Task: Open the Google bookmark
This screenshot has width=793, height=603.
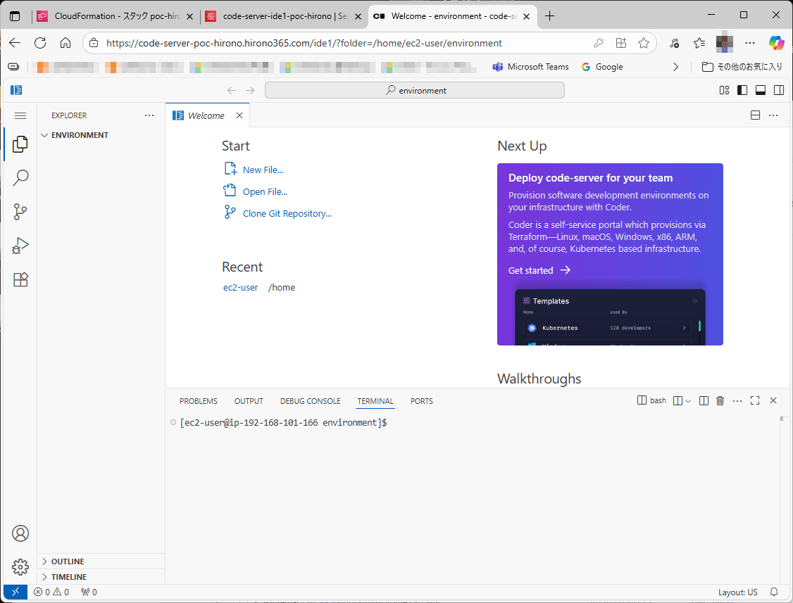Action: tap(602, 67)
